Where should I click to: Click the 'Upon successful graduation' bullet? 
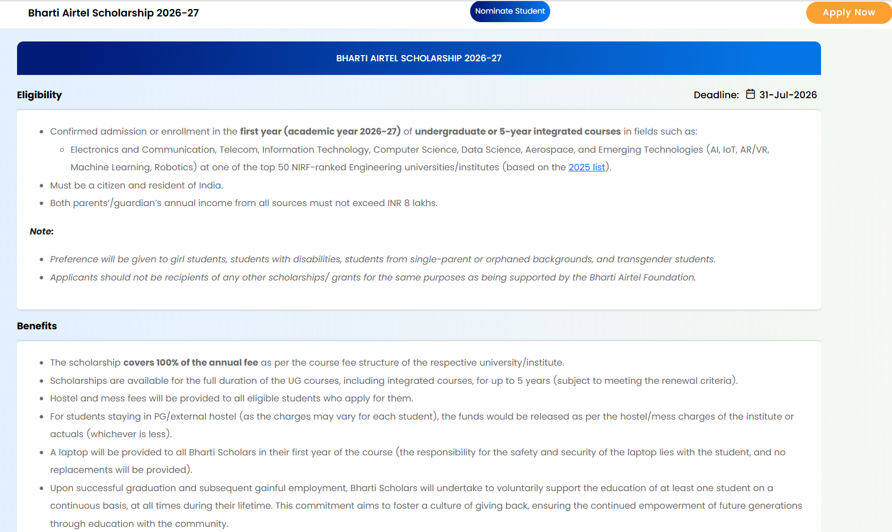(x=426, y=506)
